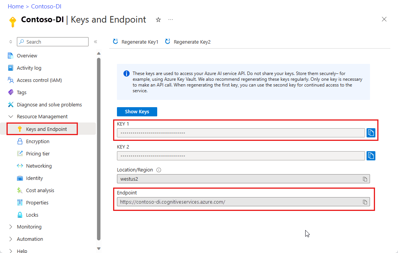Viewport: 398px width, 253px height.
Task: Star Contoso-DI as a favorite
Action: click(158, 20)
